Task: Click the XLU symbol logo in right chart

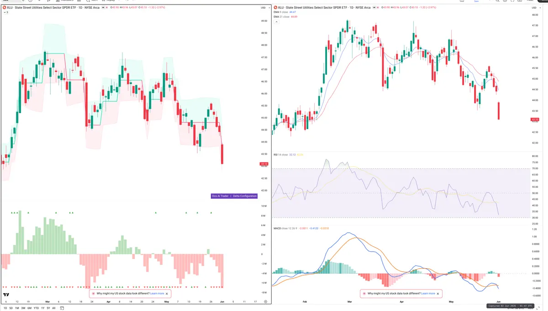Action: 275,8
